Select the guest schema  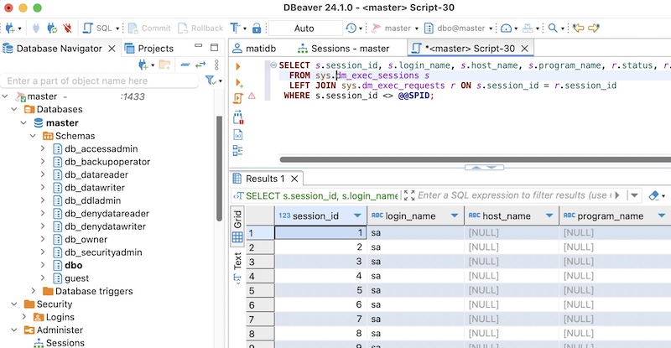(76, 278)
